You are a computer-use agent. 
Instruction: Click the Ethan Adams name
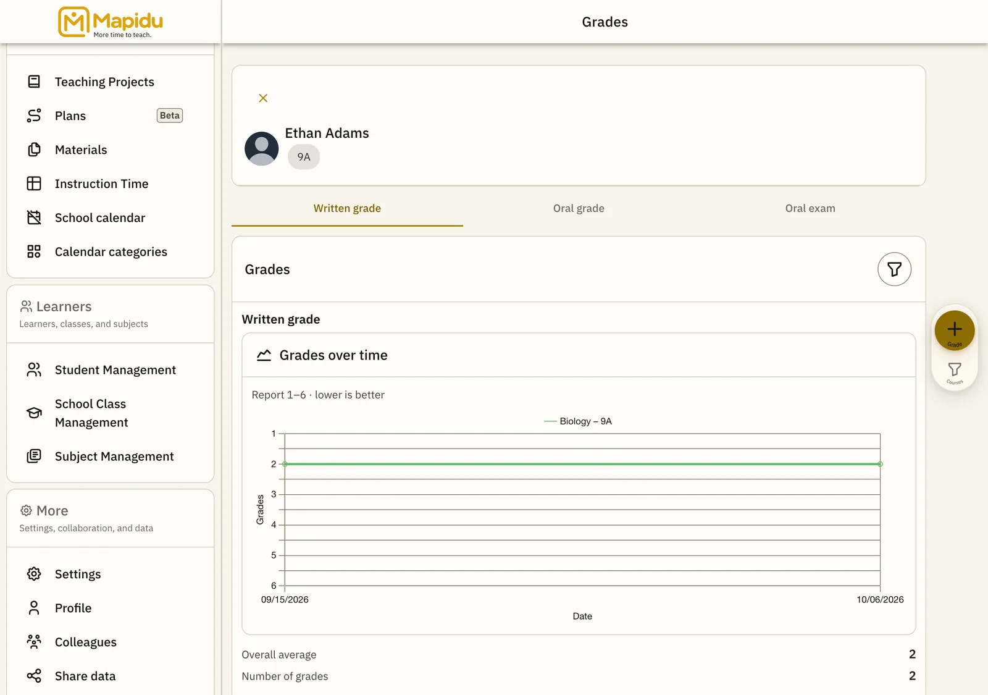click(327, 133)
